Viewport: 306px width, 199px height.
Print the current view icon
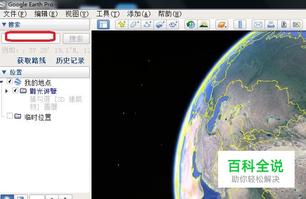[x=271, y=25]
